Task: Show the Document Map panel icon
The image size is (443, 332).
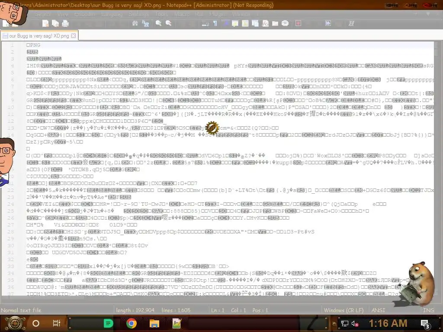Action: point(245,23)
